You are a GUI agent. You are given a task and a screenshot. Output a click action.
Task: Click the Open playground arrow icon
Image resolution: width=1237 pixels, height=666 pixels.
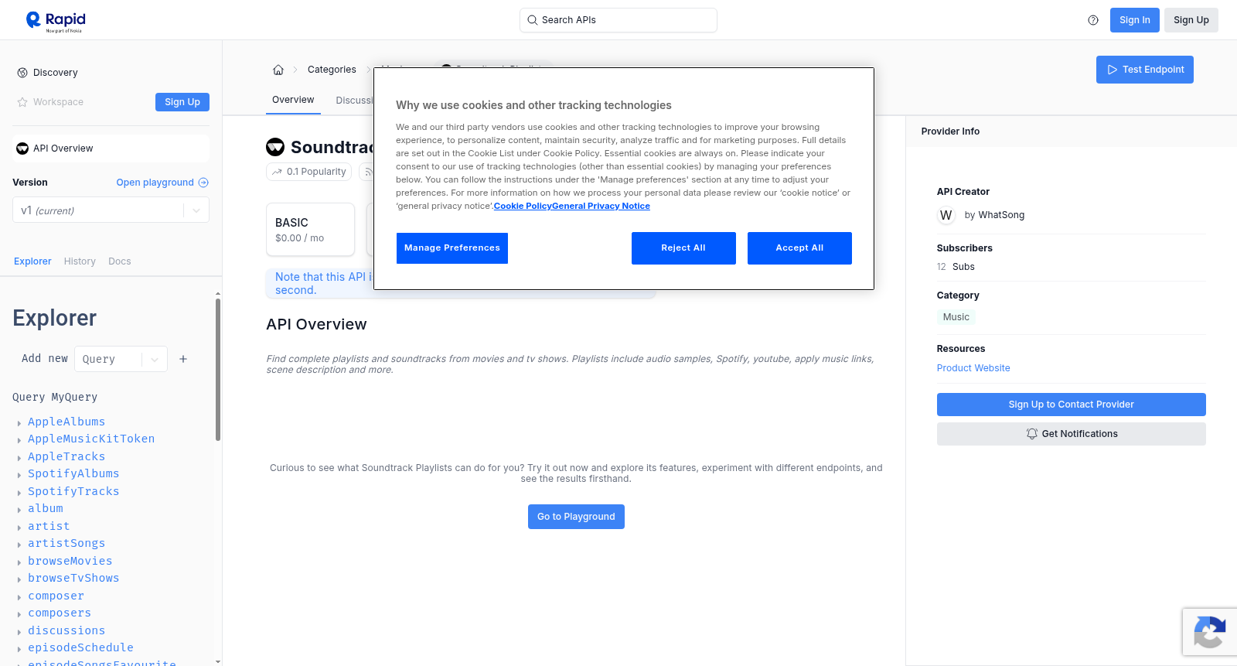click(203, 183)
